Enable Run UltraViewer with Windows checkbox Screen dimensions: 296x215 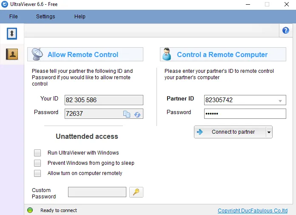[38, 153]
